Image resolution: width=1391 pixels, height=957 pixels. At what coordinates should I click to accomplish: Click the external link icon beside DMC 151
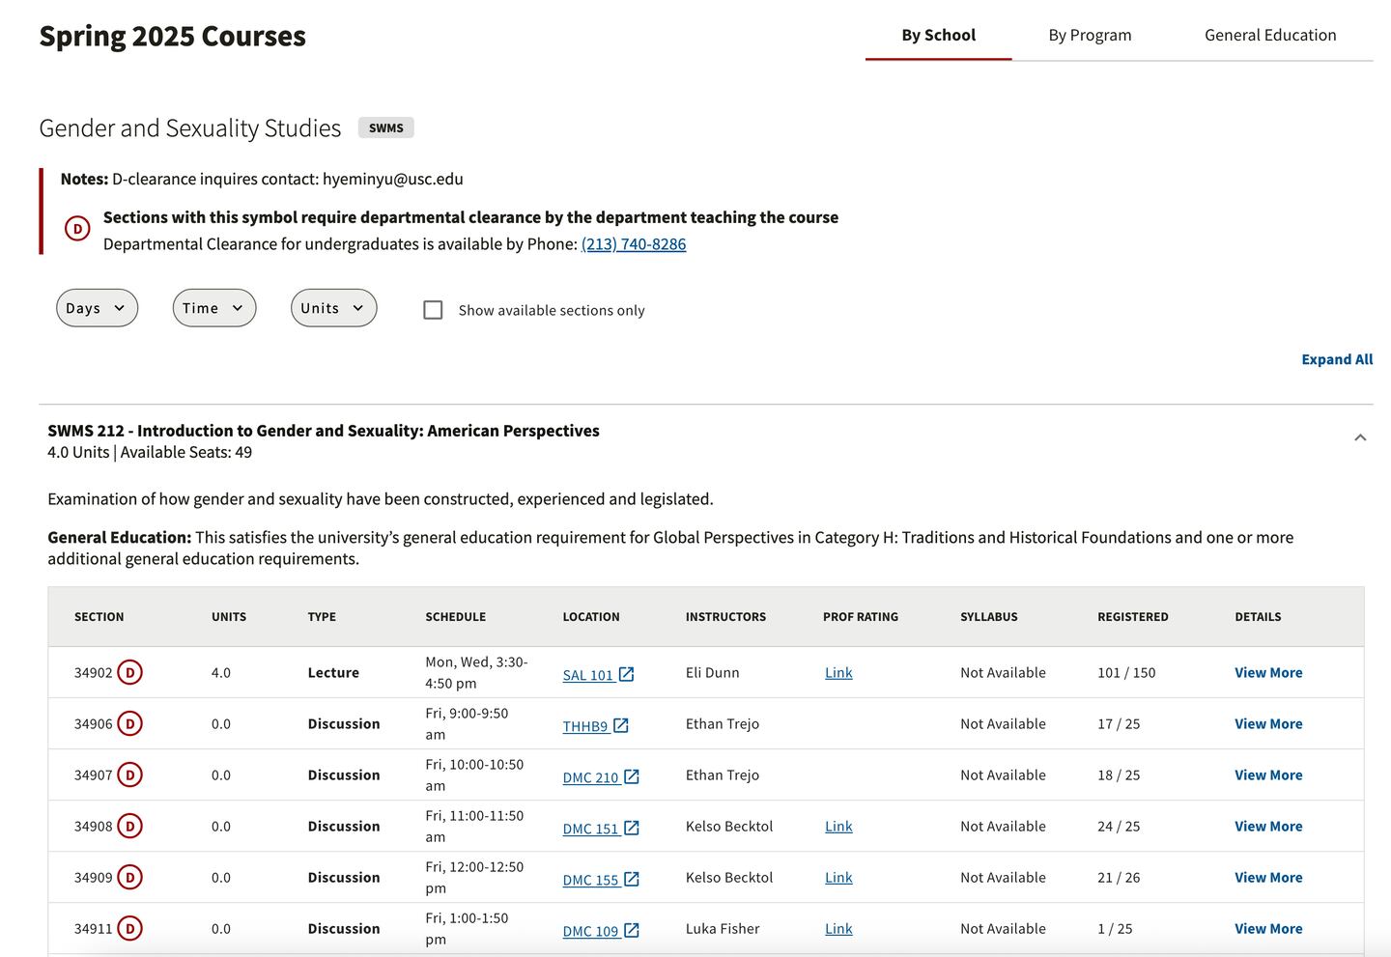[632, 828]
